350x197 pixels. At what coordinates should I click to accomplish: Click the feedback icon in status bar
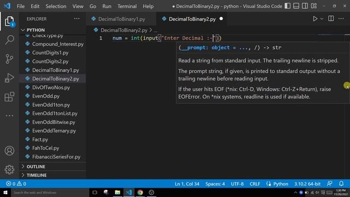point(329,184)
